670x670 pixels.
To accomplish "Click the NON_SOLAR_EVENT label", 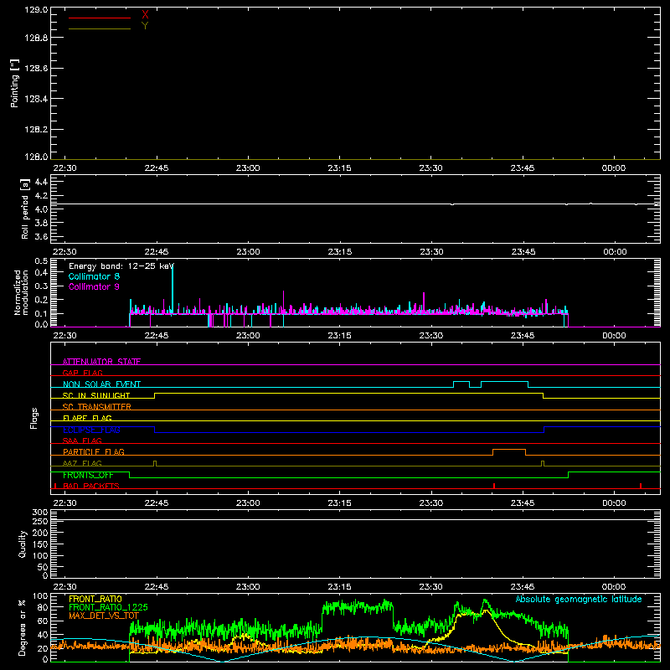I will tap(101, 384).
